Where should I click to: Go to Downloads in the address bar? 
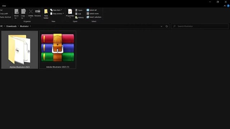coord(11,26)
